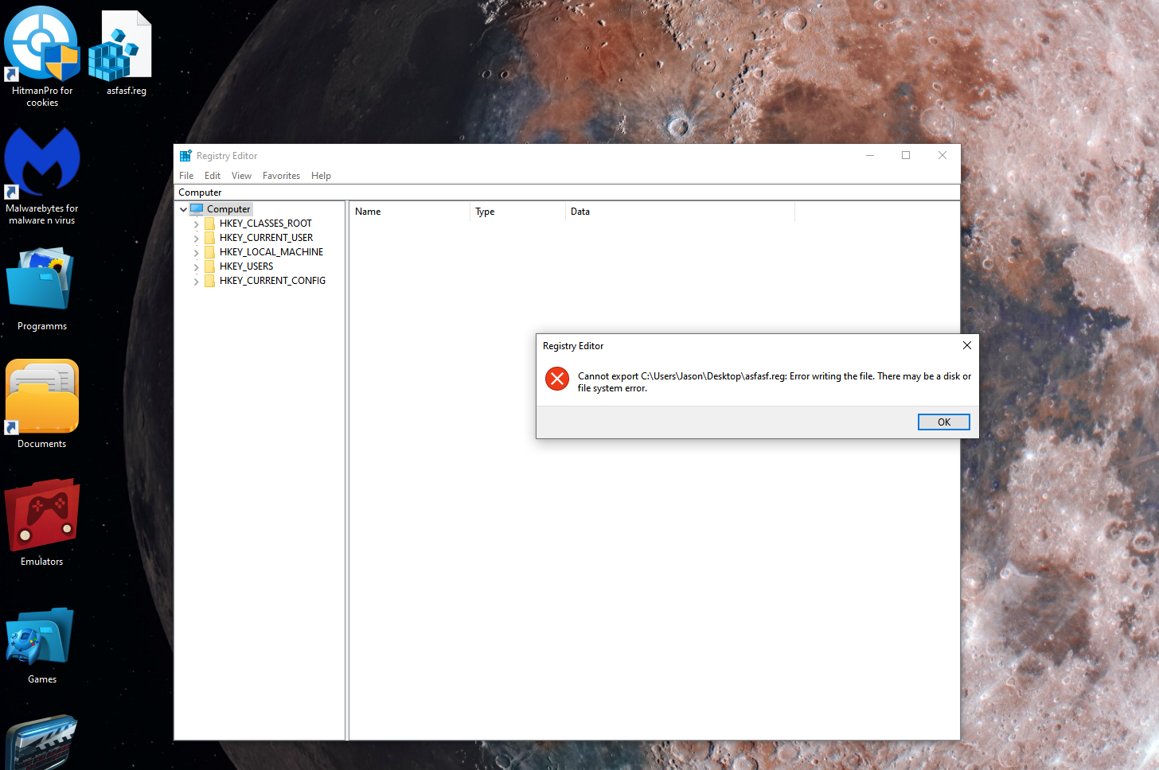Image resolution: width=1159 pixels, height=770 pixels.
Task: Collapse the Computer root node
Action: pos(183,209)
